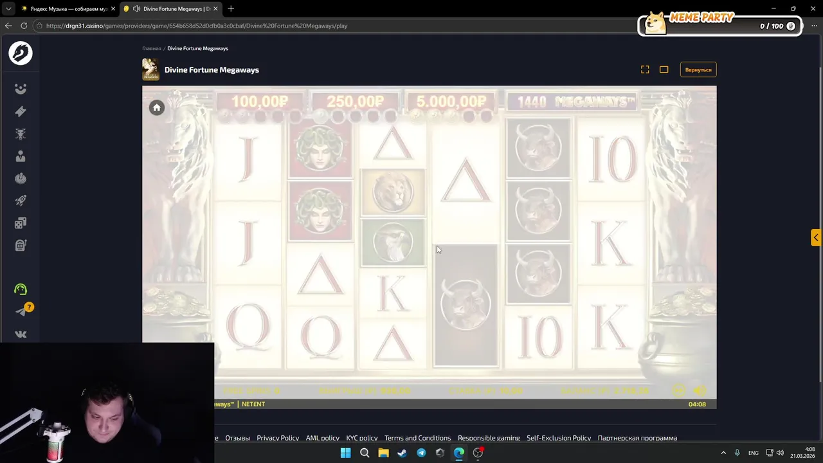This screenshot has width=823, height=463.
Task: Click Edge browser taskbar icon
Action: click(459, 453)
